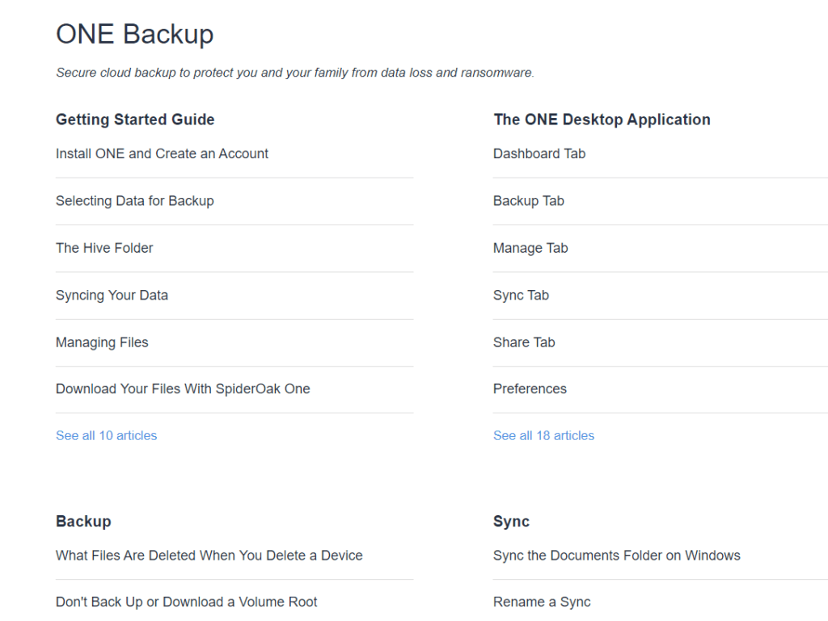
Task: Select The ONE Desktop Application heading
Action: [x=602, y=120]
